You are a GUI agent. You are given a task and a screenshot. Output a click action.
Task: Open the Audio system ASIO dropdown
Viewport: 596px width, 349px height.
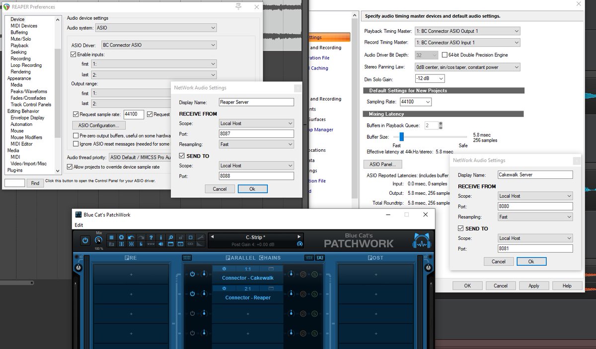(x=155, y=28)
